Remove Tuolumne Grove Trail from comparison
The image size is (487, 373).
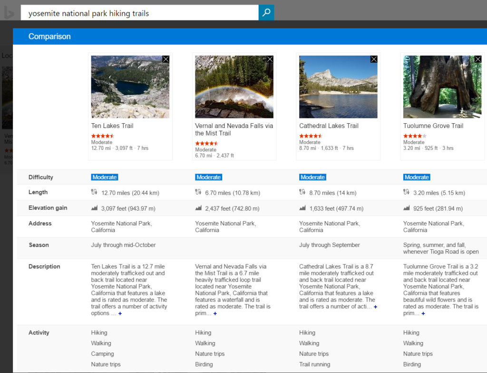[478, 59]
